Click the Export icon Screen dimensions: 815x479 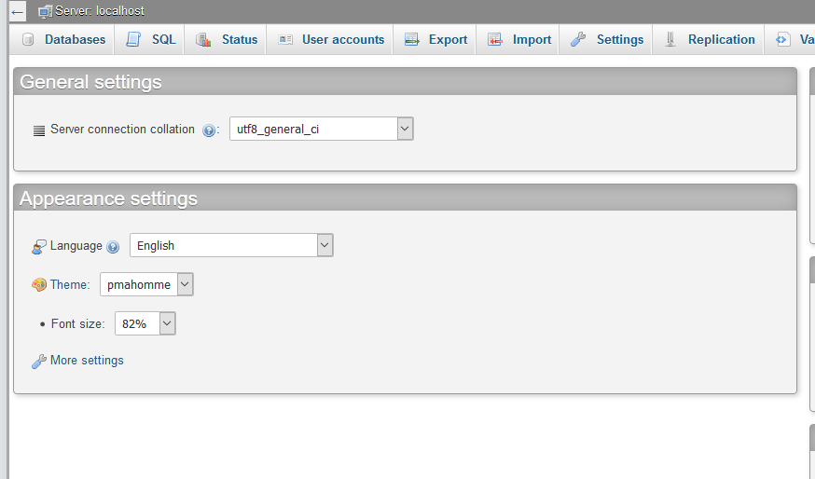pyautogui.click(x=411, y=39)
